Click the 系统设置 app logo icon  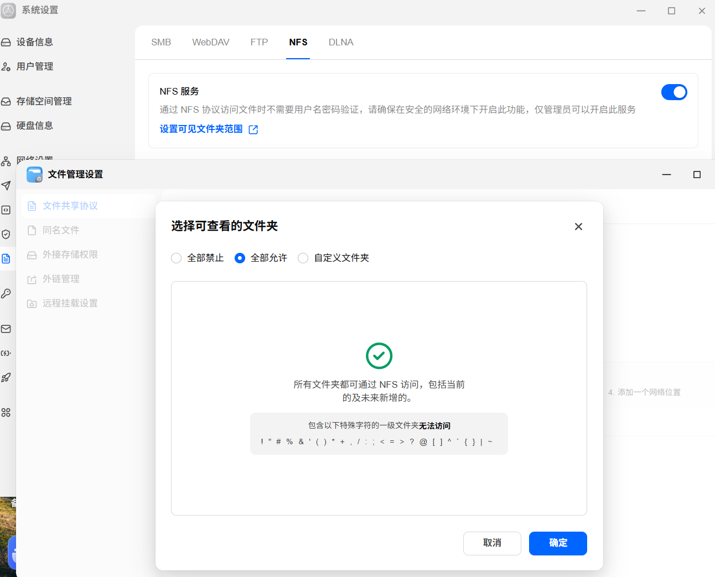pyautogui.click(x=8, y=10)
